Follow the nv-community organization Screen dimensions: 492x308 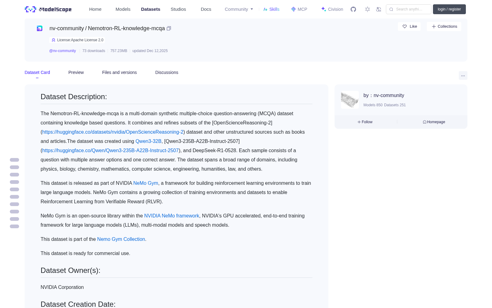pyautogui.click(x=365, y=122)
